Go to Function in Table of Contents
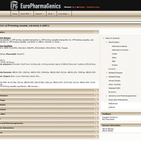The image size is (141, 141). pyautogui.click(x=112, y=69)
